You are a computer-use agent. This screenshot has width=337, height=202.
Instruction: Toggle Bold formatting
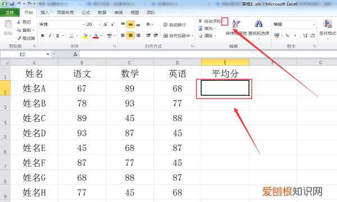pyautogui.click(x=43, y=36)
